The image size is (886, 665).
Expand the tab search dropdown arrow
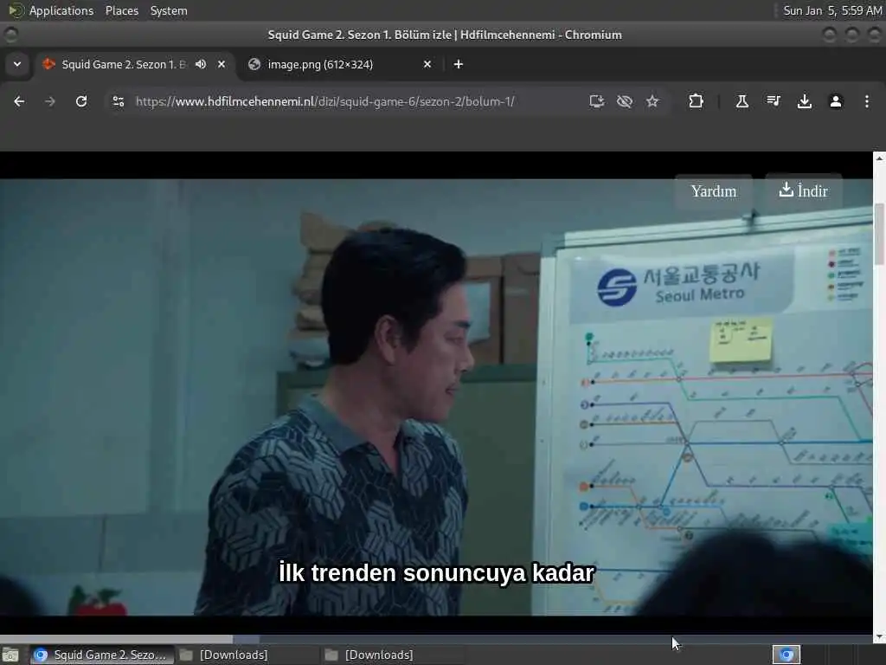[x=17, y=64]
